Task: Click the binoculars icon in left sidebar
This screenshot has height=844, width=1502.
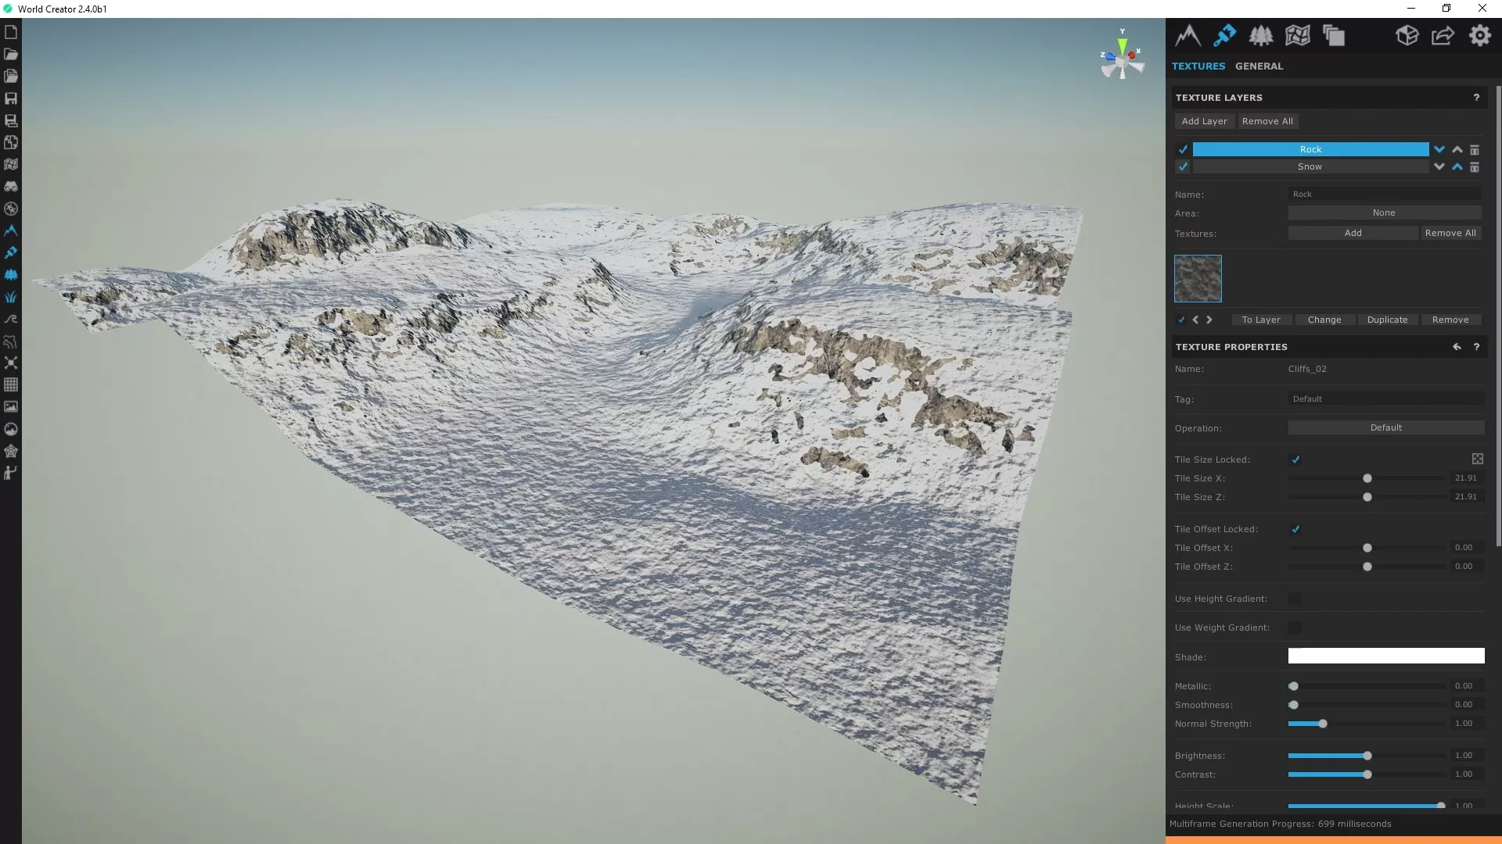Action: pos(11,187)
